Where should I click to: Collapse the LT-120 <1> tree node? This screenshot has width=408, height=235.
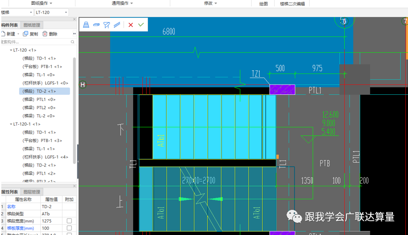point(11,50)
